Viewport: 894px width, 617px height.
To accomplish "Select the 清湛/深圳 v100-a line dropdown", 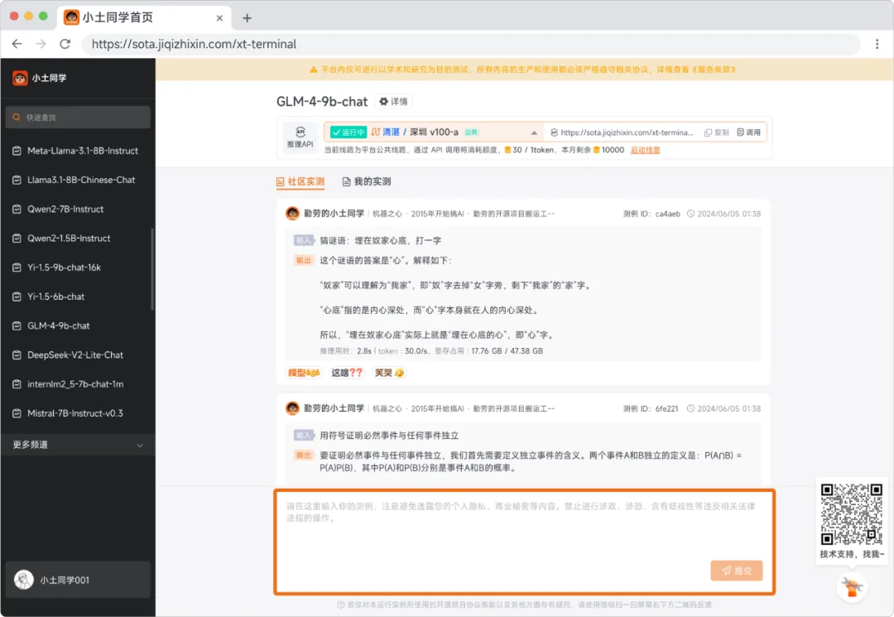I will point(414,132).
